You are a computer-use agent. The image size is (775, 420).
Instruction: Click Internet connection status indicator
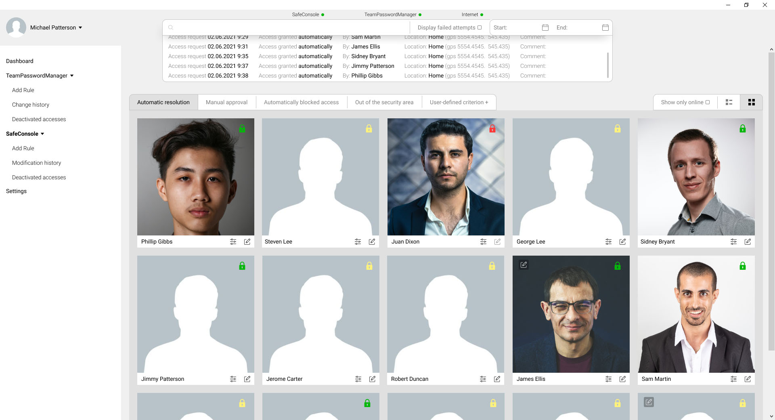(x=482, y=15)
